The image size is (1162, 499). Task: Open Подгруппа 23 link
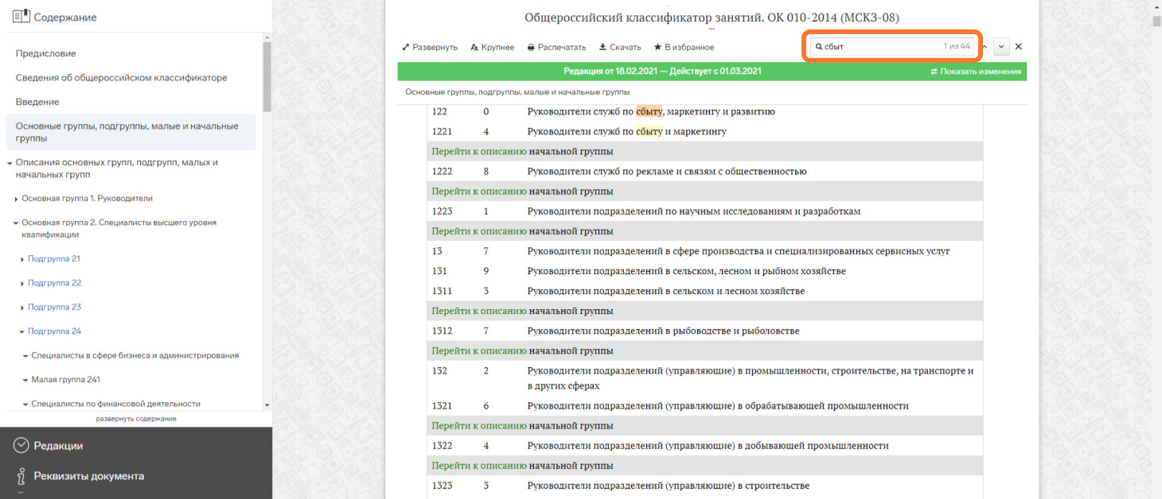coord(54,307)
